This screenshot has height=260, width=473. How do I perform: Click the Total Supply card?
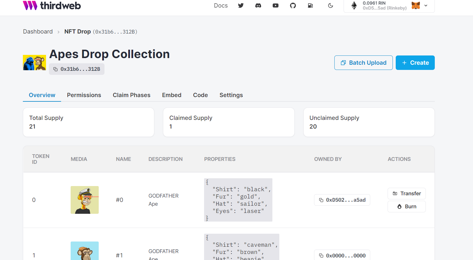click(x=89, y=122)
